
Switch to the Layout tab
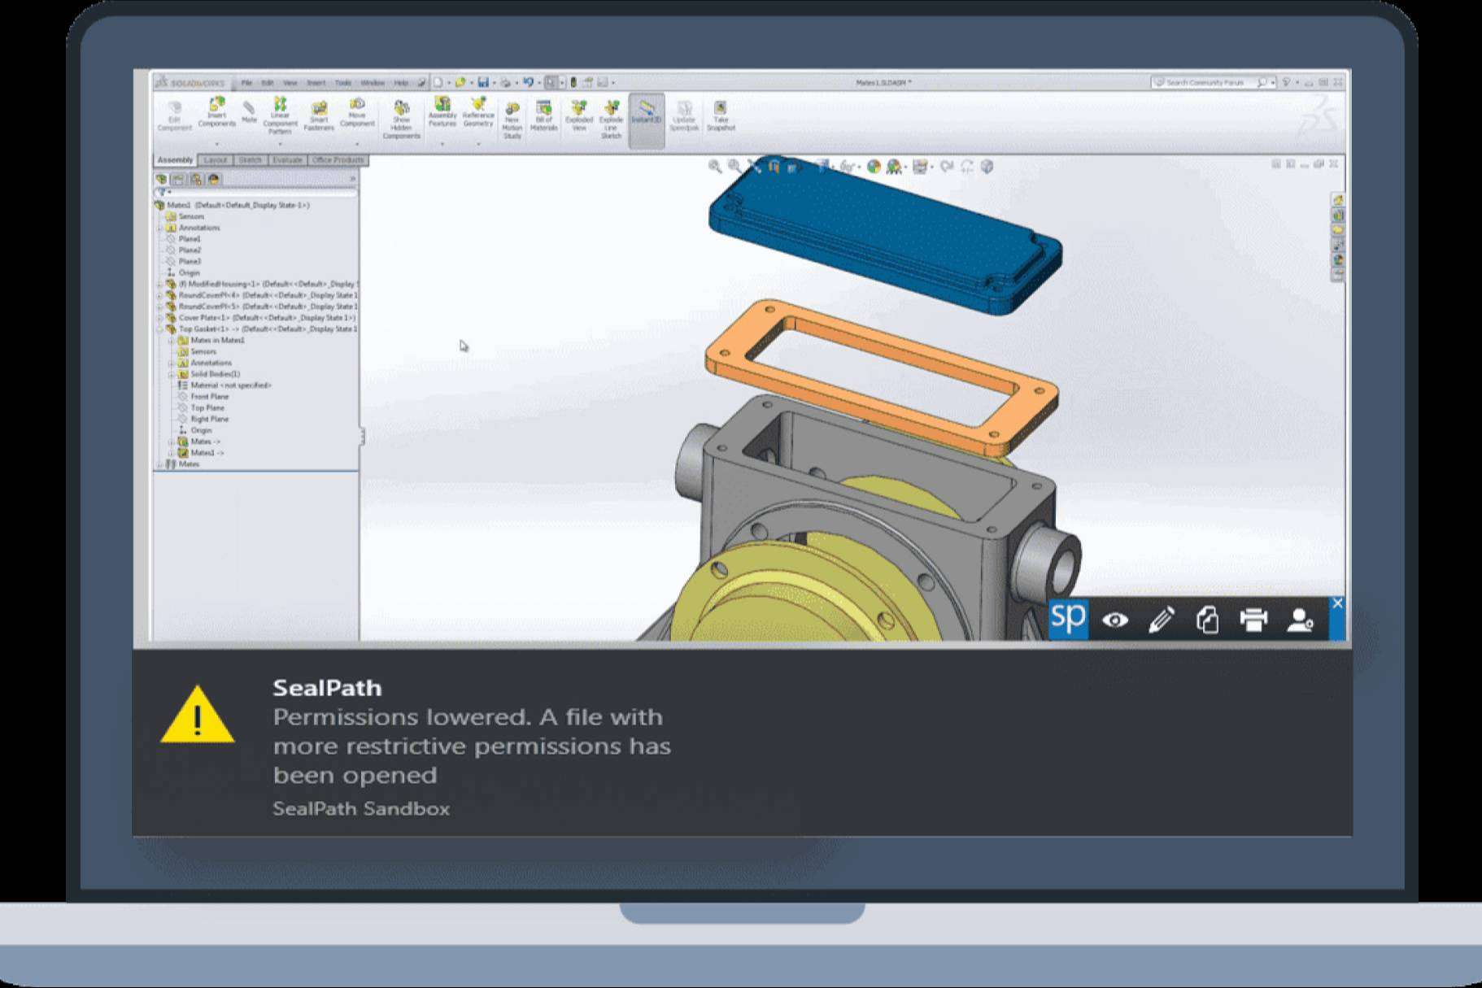pyautogui.click(x=216, y=160)
